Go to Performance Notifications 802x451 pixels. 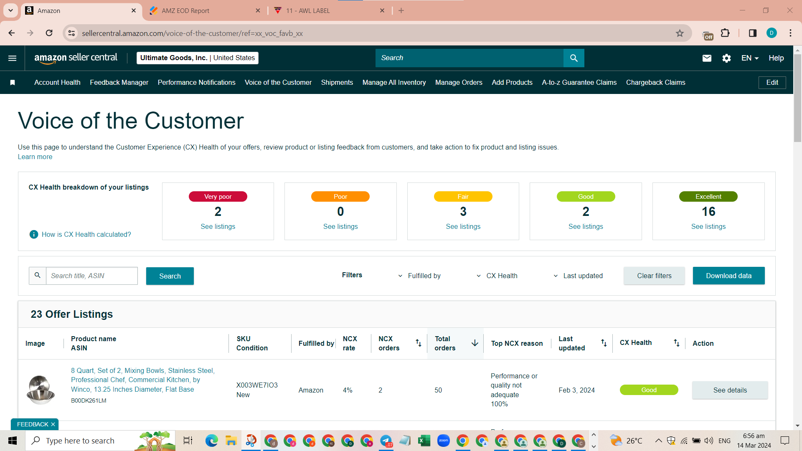coord(196,83)
